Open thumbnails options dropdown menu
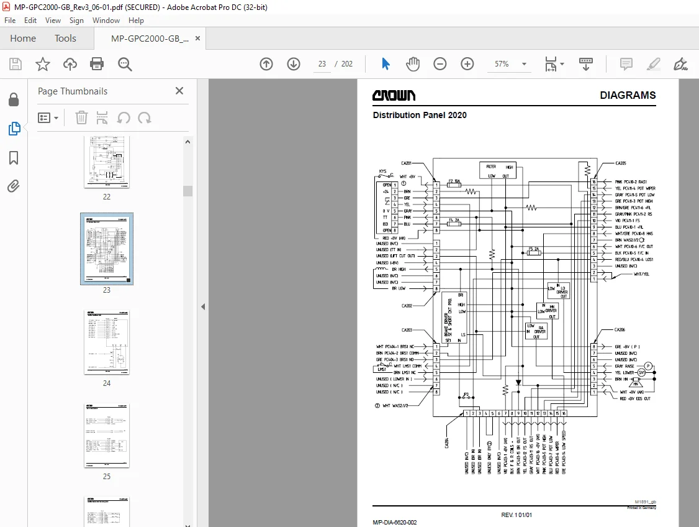The height and width of the screenshot is (527, 699). (x=48, y=118)
